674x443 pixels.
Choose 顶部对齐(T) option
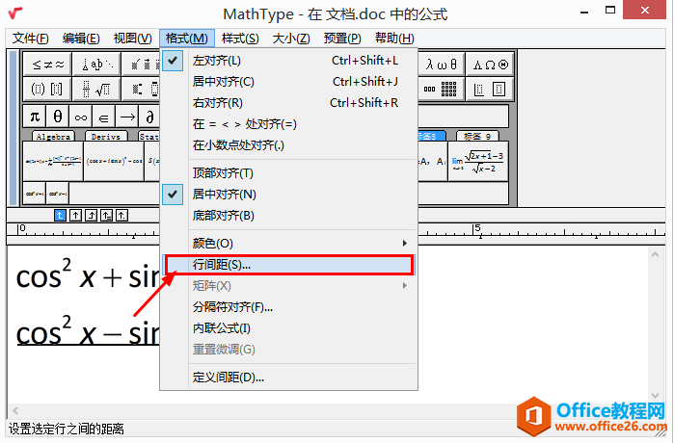(288, 173)
